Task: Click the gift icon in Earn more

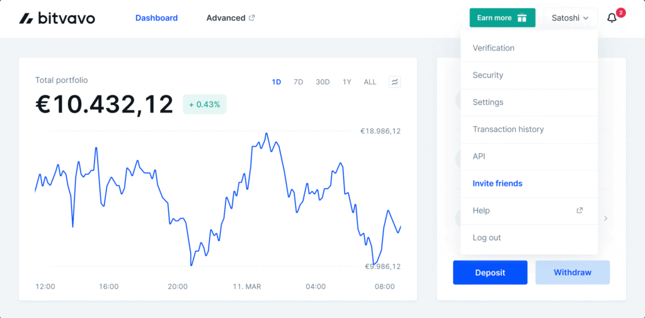Action: coord(522,18)
